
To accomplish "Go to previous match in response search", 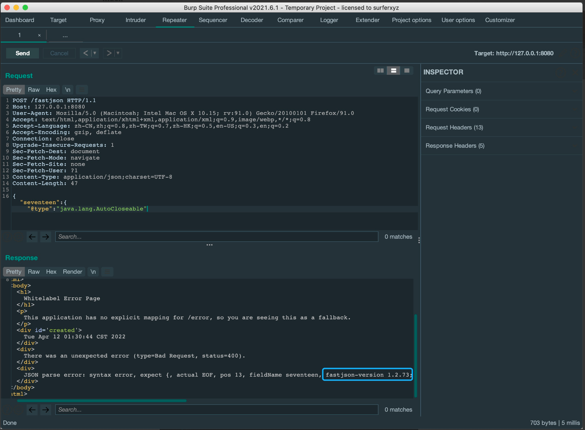I will click(32, 410).
